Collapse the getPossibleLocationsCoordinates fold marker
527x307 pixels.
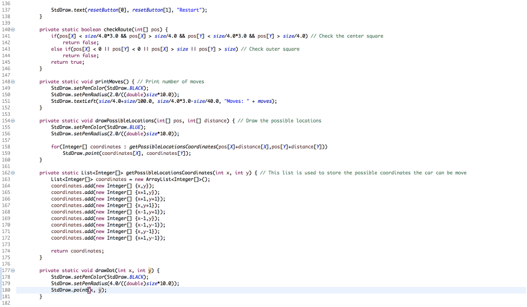click(x=13, y=172)
